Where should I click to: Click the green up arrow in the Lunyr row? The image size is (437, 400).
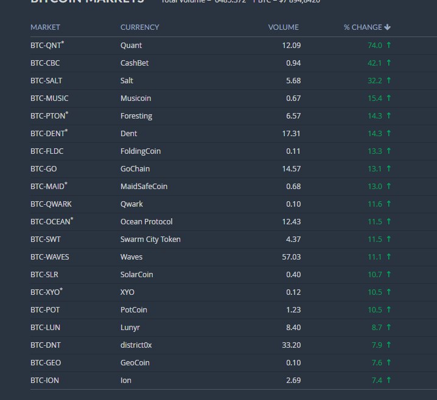tap(388, 327)
